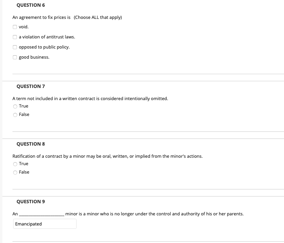Check the "good business." option
The height and width of the screenshot is (243, 284).
click(15, 57)
